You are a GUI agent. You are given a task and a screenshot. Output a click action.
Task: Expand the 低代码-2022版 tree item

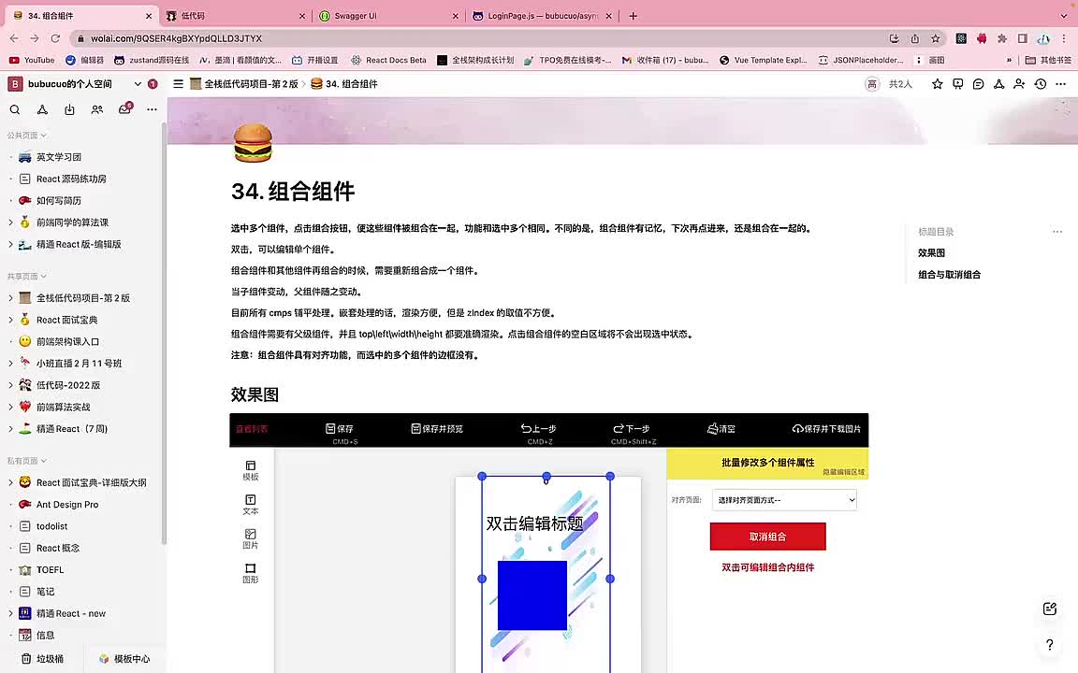click(x=10, y=385)
